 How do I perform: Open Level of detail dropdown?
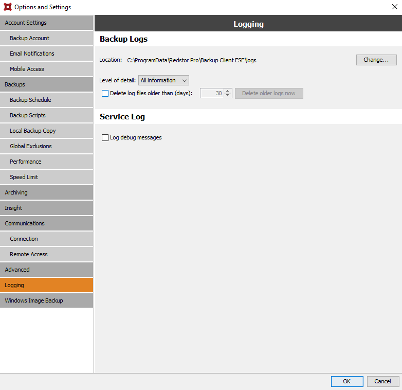[x=163, y=80]
